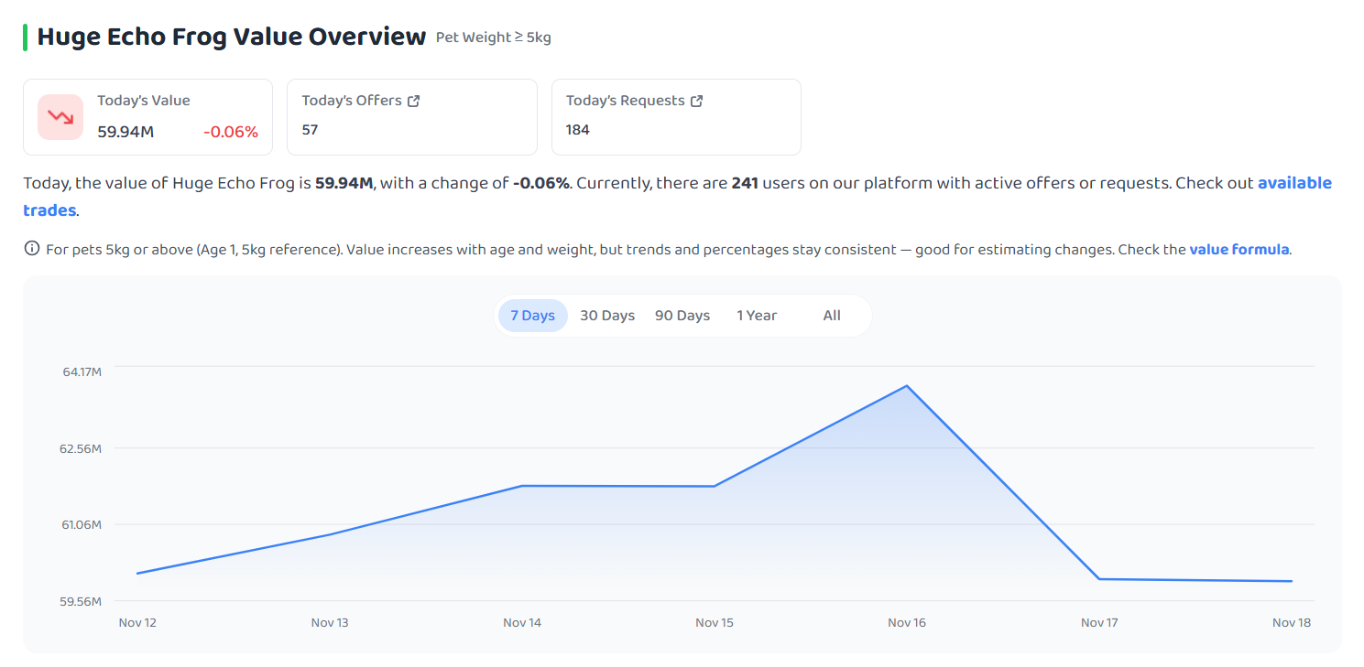
Task: Switch chart to 30 Days
Action: 607,316
